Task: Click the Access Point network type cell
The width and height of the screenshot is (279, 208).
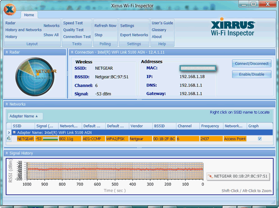Action: 235,139
